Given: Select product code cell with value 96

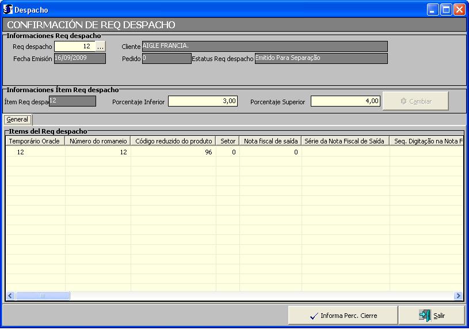Looking at the screenshot, I should click(173, 152).
